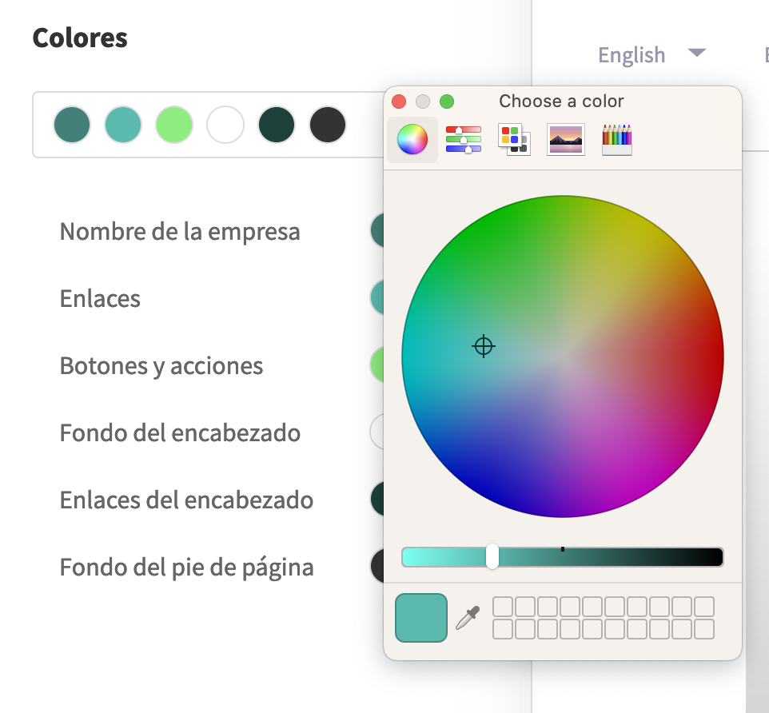Select the first dark teal palette swatch

72,125
